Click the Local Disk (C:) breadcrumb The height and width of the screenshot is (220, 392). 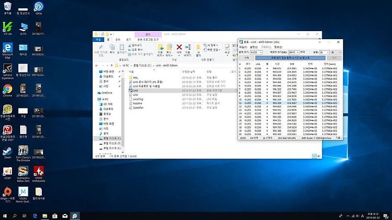click(x=142, y=65)
